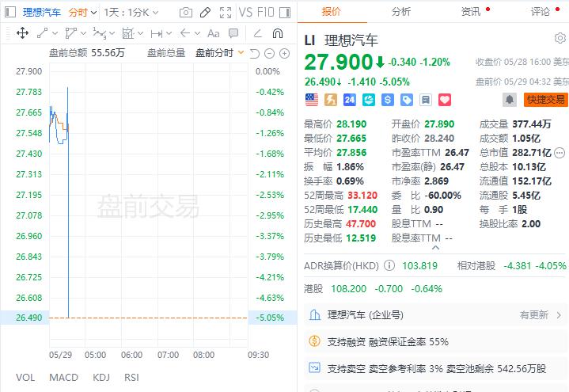Open F10 company info
The height and width of the screenshot is (392, 569).
pyautogui.click(x=266, y=13)
